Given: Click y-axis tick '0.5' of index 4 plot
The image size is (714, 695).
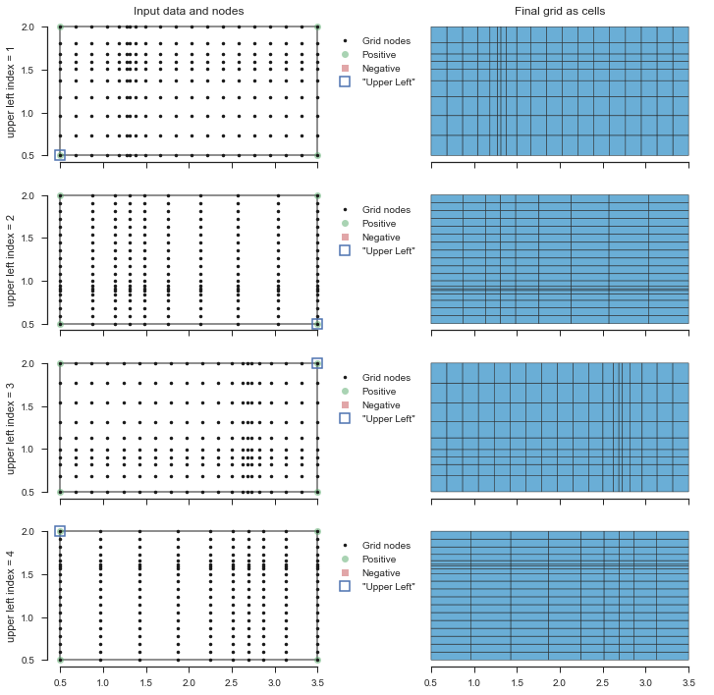Looking at the screenshot, I should click(27, 660).
